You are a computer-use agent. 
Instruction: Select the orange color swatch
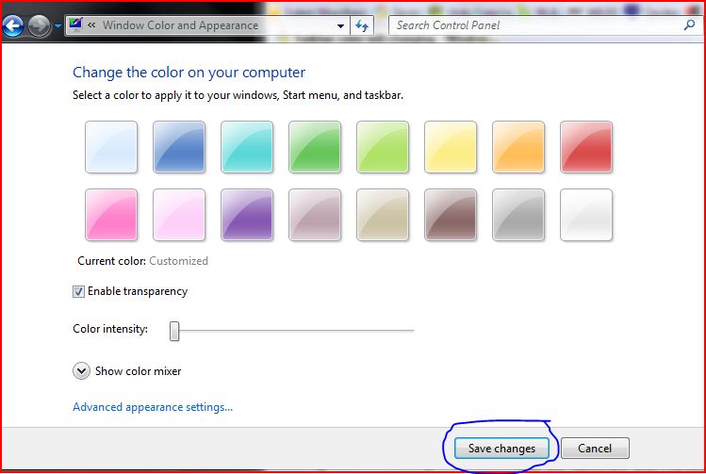[x=518, y=147]
